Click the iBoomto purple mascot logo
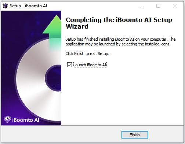Image resolution: width=185 pixels, height=144 pixels. 7,119
